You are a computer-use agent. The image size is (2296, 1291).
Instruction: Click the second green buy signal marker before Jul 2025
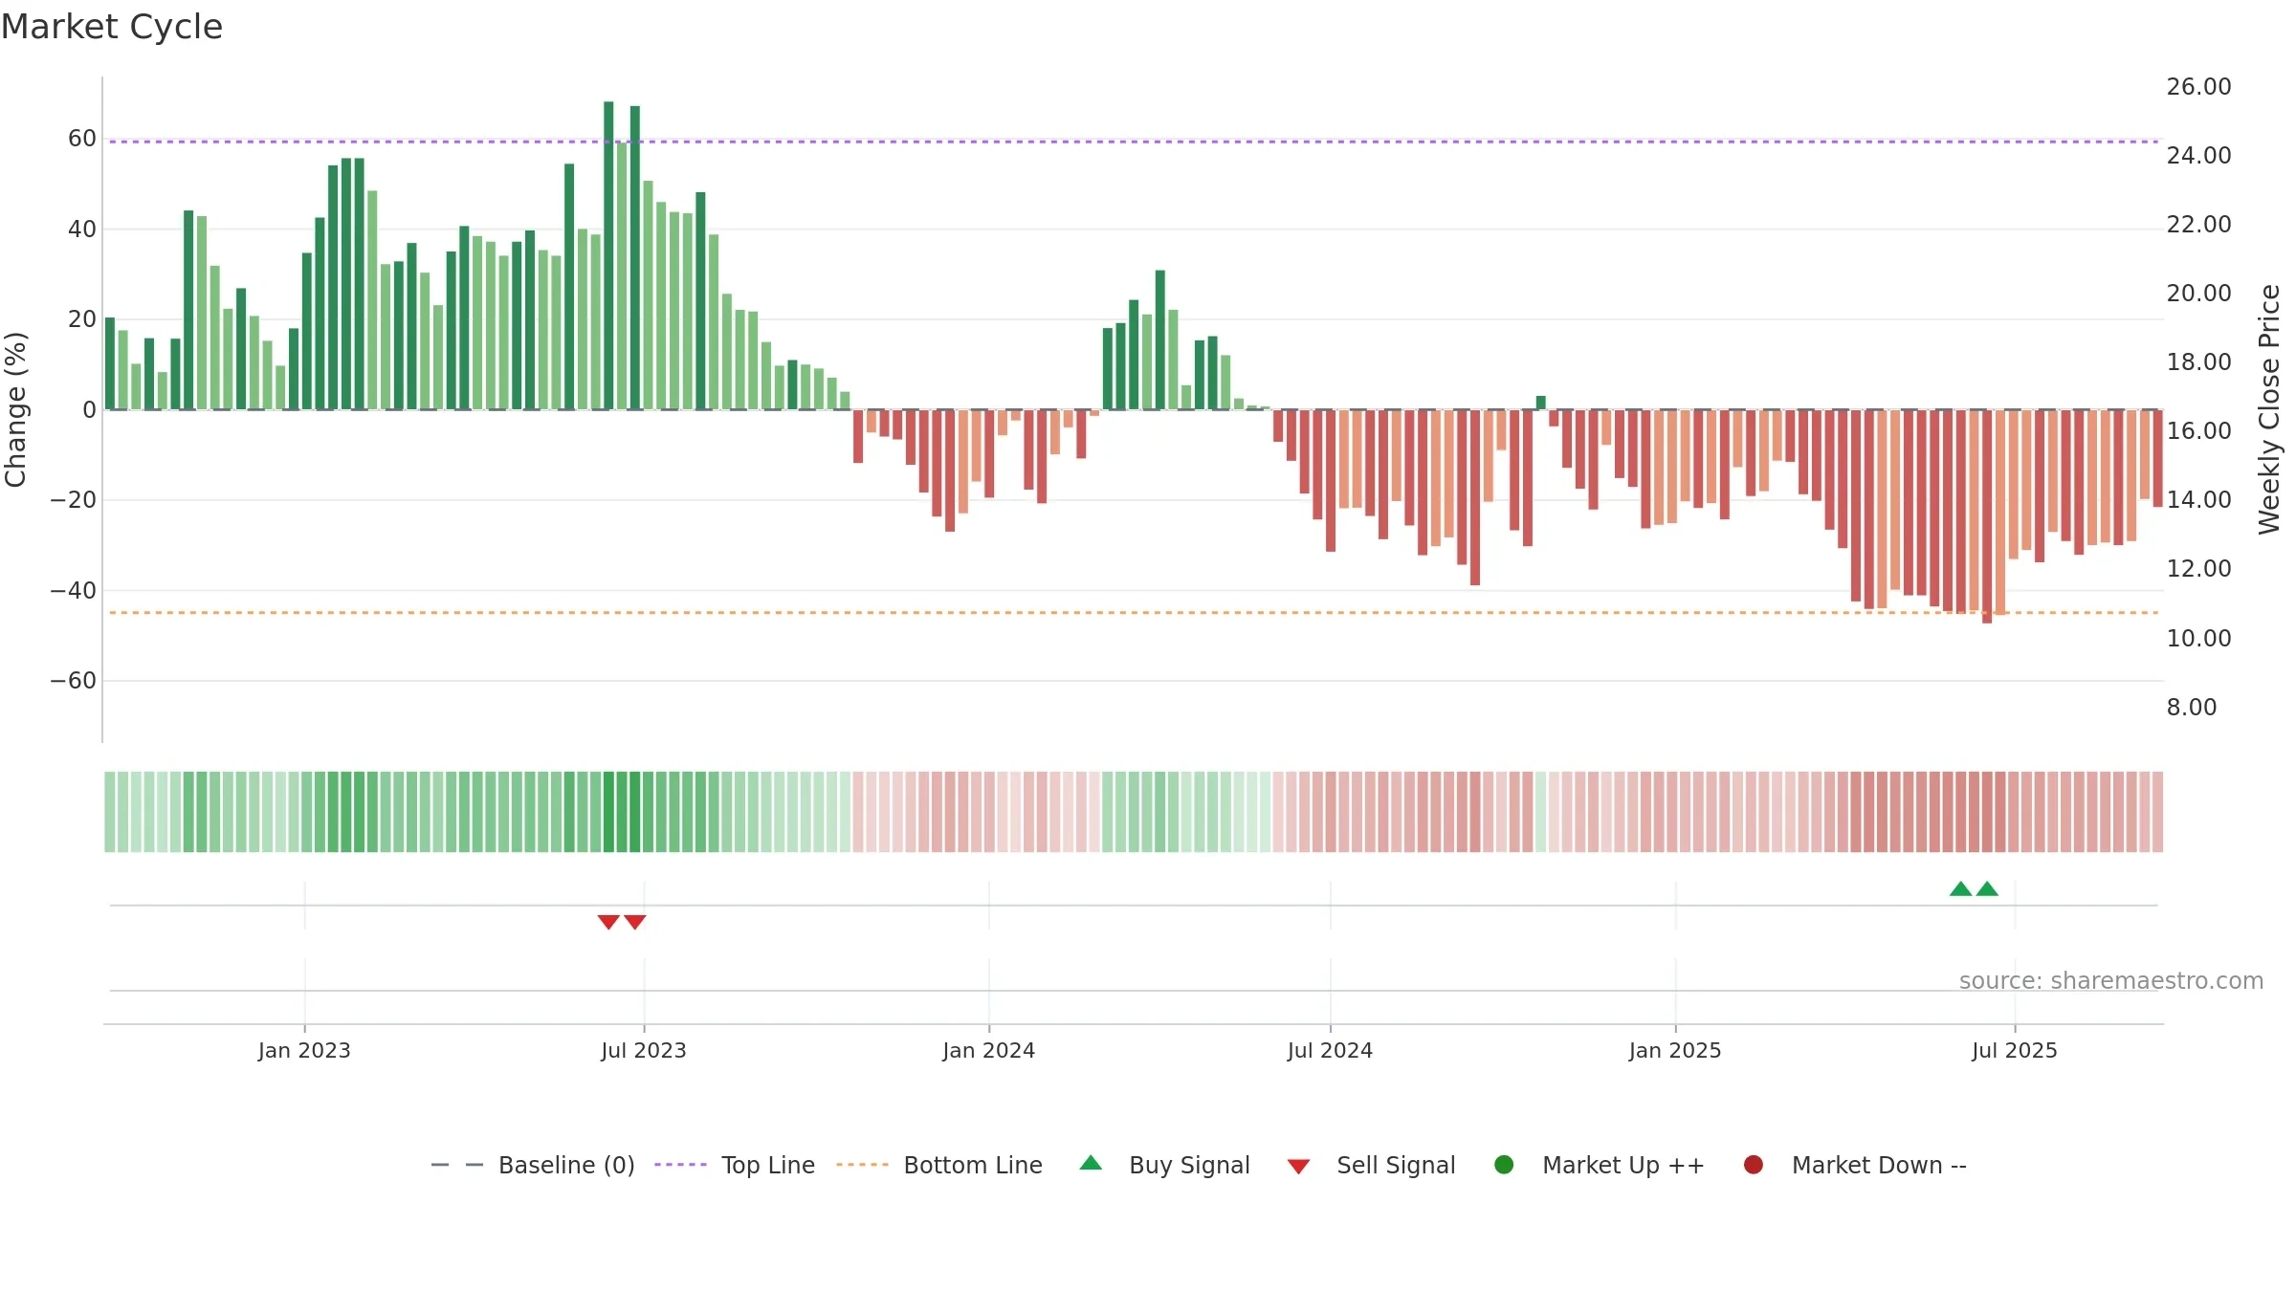[1987, 888]
